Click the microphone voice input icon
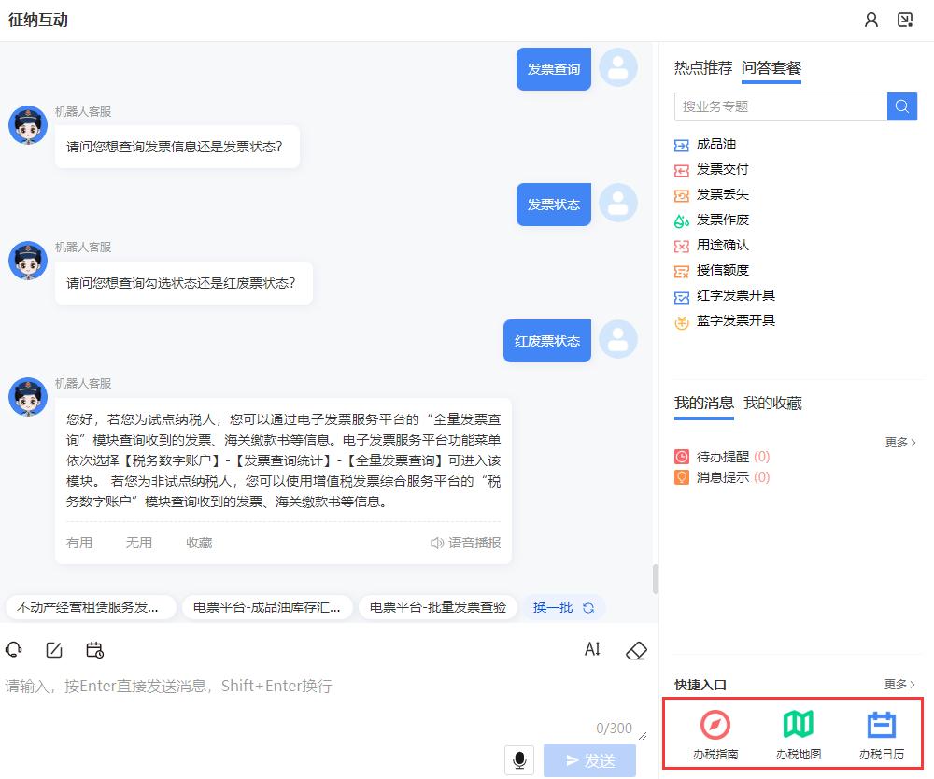This screenshot has height=779, width=934. pyautogui.click(x=519, y=760)
